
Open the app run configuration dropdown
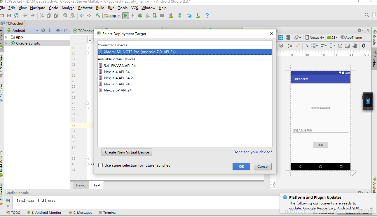pyautogui.click(x=112, y=16)
